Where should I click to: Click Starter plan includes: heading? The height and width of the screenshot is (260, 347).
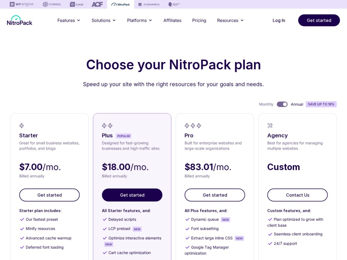(40, 211)
